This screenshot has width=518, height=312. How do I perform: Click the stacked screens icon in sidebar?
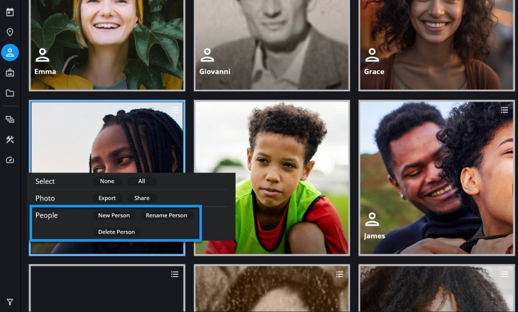click(x=10, y=119)
